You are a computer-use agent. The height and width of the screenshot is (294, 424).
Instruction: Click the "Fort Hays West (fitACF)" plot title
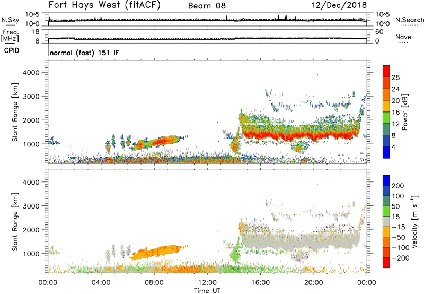(104, 5)
